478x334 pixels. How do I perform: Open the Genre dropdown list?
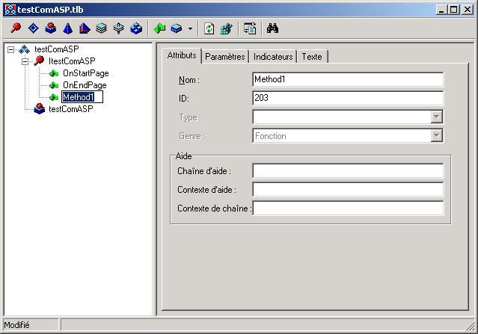coord(437,136)
